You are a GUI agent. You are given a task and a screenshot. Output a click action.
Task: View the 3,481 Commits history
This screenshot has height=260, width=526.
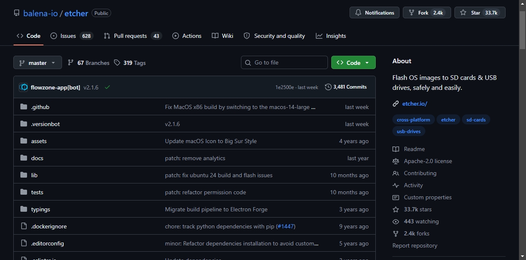pyautogui.click(x=346, y=87)
